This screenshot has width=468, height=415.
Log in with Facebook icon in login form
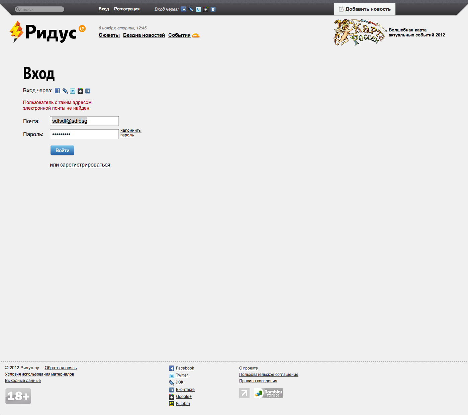tap(58, 91)
